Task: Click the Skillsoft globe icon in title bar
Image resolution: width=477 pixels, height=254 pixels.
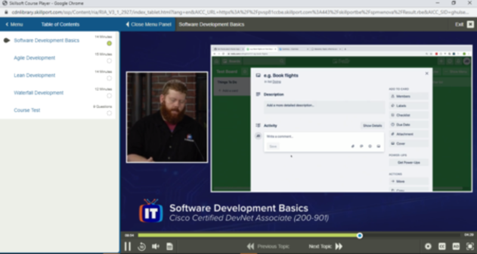Action: point(5,3)
